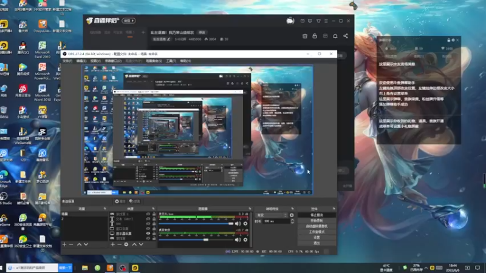
Task: Toggle 工作室模式 in OBS controls
Action: coord(317,232)
